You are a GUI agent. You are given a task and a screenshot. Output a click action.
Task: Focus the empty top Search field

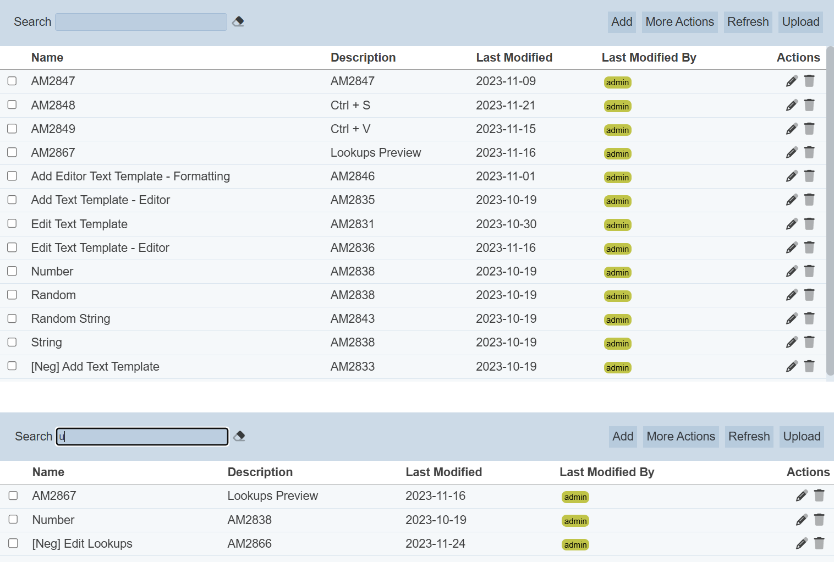coord(141,22)
